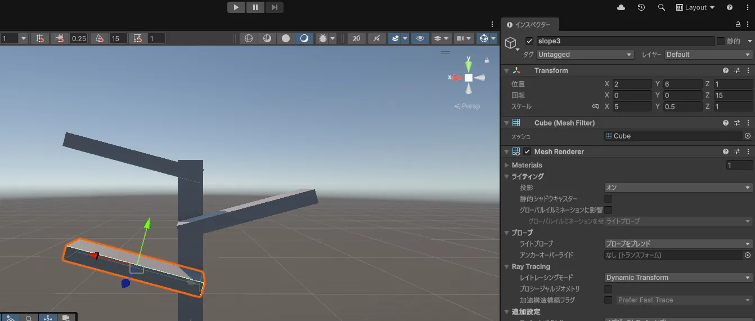755x321 pixels.
Task: Open the Untagged tag dropdown
Action: pos(585,55)
